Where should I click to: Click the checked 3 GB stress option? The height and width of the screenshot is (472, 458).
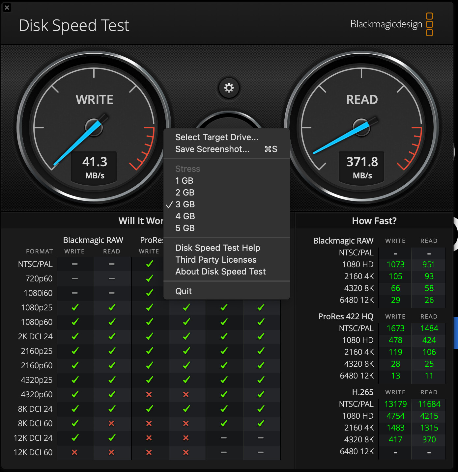(185, 204)
